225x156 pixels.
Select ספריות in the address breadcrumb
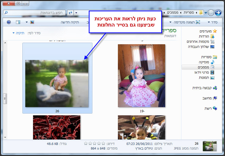189,13
